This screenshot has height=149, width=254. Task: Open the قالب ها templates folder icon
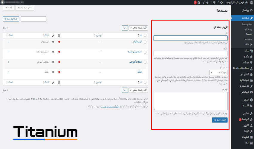pos(251,106)
